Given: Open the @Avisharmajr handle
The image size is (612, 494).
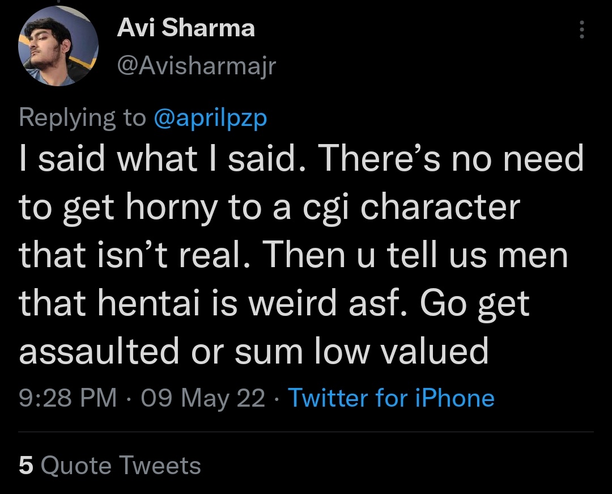Looking at the screenshot, I should [196, 66].
